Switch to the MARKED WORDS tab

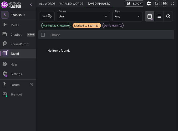click(x=72, y=4)
